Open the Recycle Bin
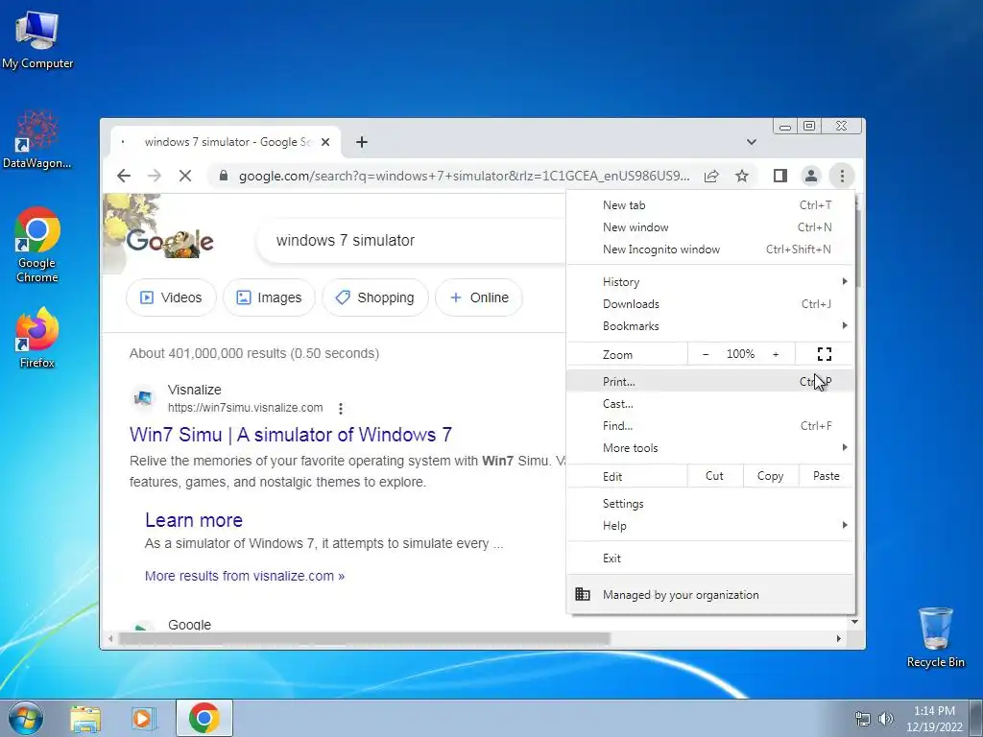This screenshot has height=737, width=983. (935, 637)
